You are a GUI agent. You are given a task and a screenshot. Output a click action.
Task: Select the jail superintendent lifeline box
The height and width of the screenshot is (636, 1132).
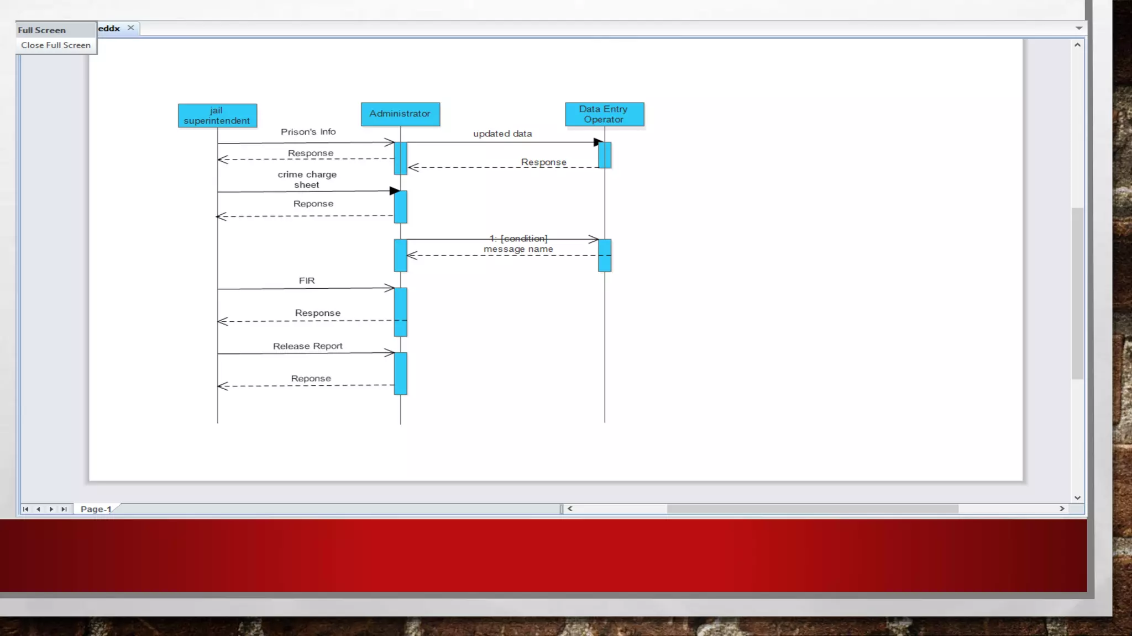tap(217, 115)
